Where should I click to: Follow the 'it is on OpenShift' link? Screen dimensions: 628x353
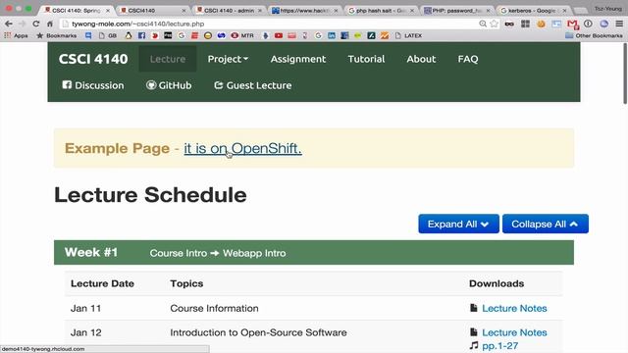[x=242, y=148]
